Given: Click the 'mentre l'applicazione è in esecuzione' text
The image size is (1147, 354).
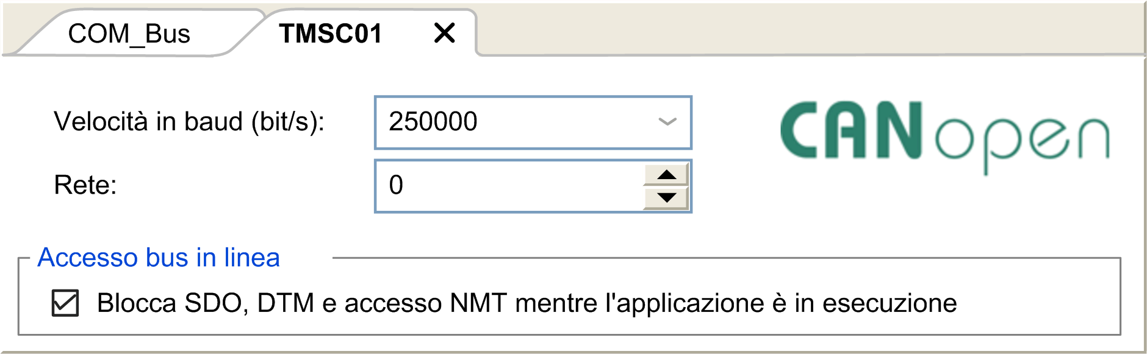Looking at the screenshot, I should 736,303.
